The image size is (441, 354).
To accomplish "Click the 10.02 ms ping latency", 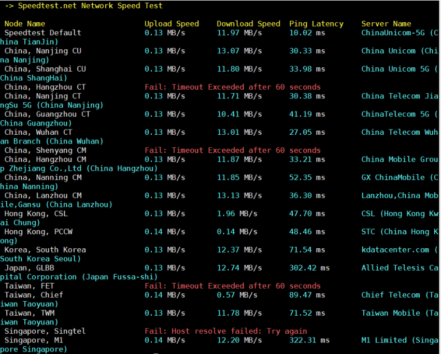I will point(307,33).
